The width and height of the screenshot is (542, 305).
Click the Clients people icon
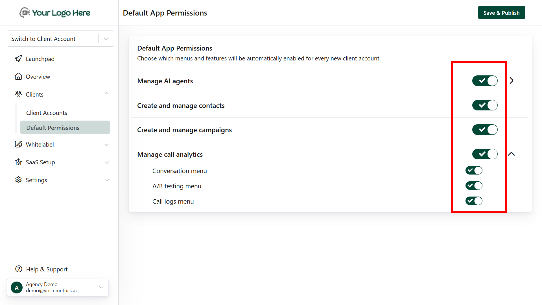(18, 94)
